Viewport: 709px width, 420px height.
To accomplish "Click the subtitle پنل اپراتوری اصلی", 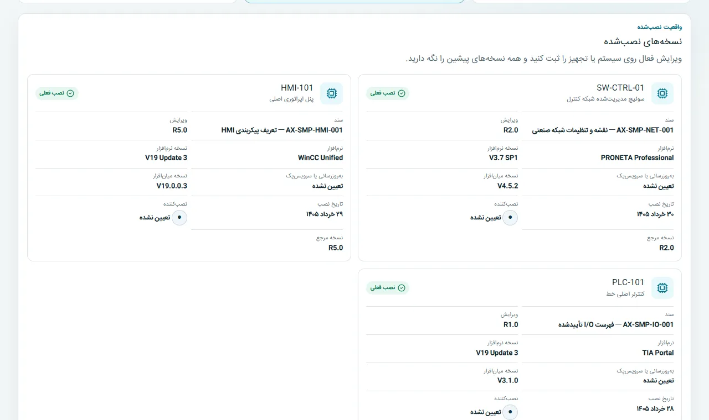I will [x=291, y=99].
